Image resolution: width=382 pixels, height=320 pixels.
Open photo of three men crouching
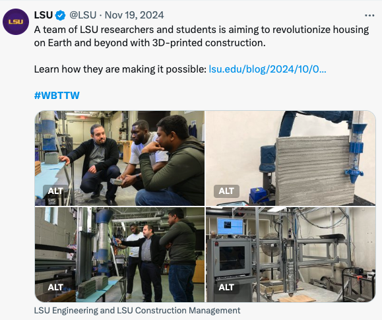pyautogui.click(x=119, y=158)
